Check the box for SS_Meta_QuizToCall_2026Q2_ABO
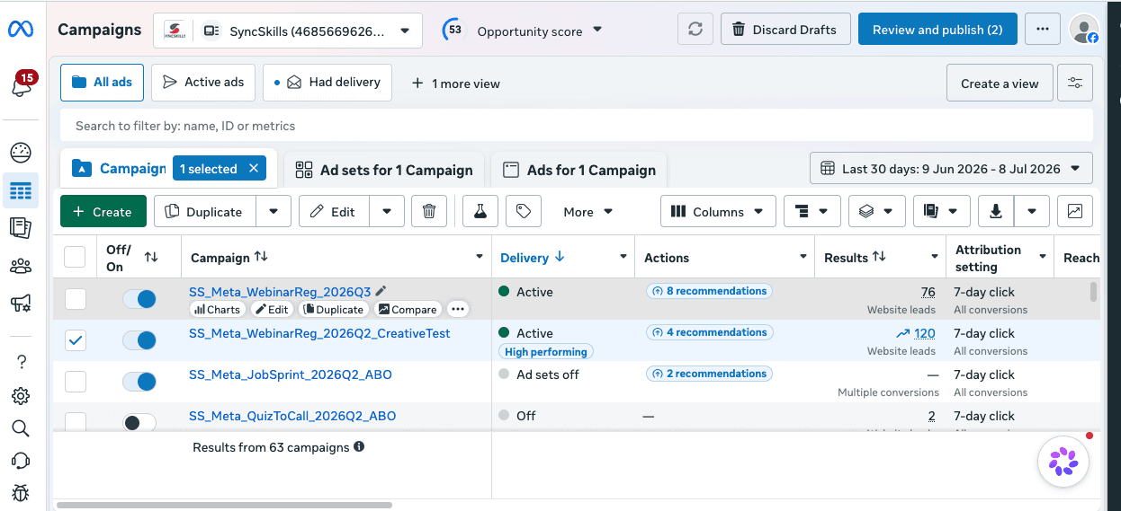This screenshot has width=1121, height=511. (76, 421)
